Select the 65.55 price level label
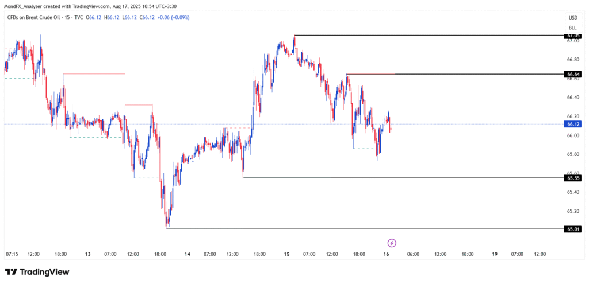The height and width of the screenshot is (284, 589). 572,178
